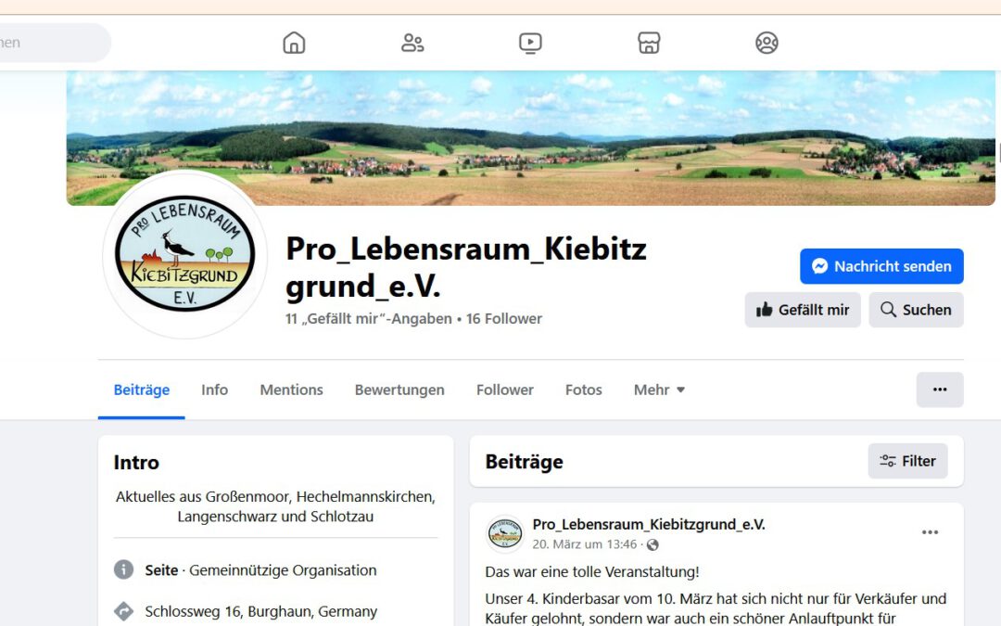The width and height of the screenshot is (1001, 626).
Task: Click the 16 Follower link
Action: [x=503, y=319]
